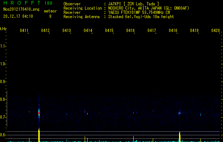The height and width of the screenshot is (142, 223).
Task: Click the 0411 time label
Action: (24, 31)
